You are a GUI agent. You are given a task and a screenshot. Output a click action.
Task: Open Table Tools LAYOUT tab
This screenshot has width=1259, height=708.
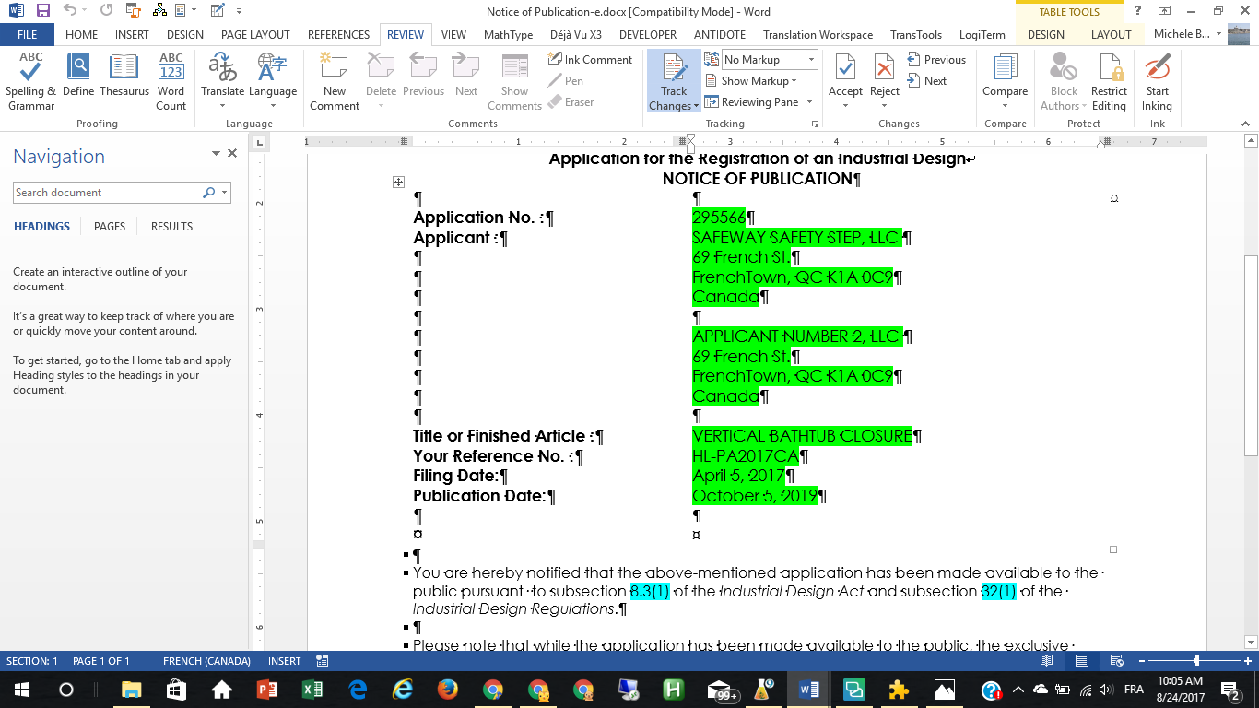1111,35
